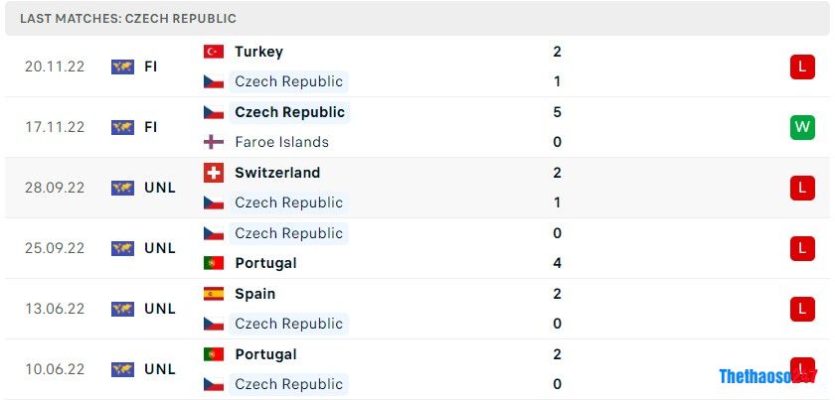The height and width of the screenshot is (400, 835).
Task: Click UNL label for 10.06.22 match
Action: 160,369
